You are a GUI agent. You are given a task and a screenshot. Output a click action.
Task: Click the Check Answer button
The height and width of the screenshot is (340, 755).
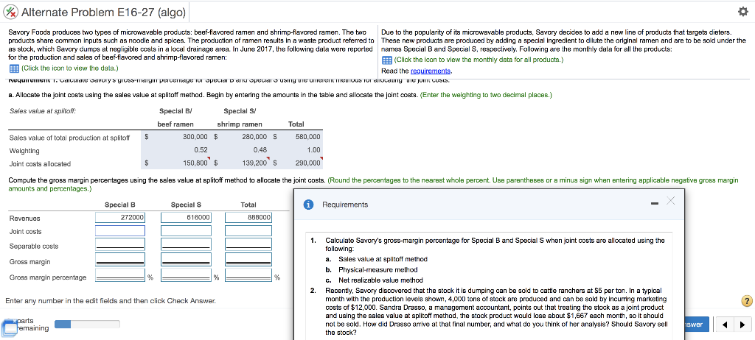tap(696, 324)
